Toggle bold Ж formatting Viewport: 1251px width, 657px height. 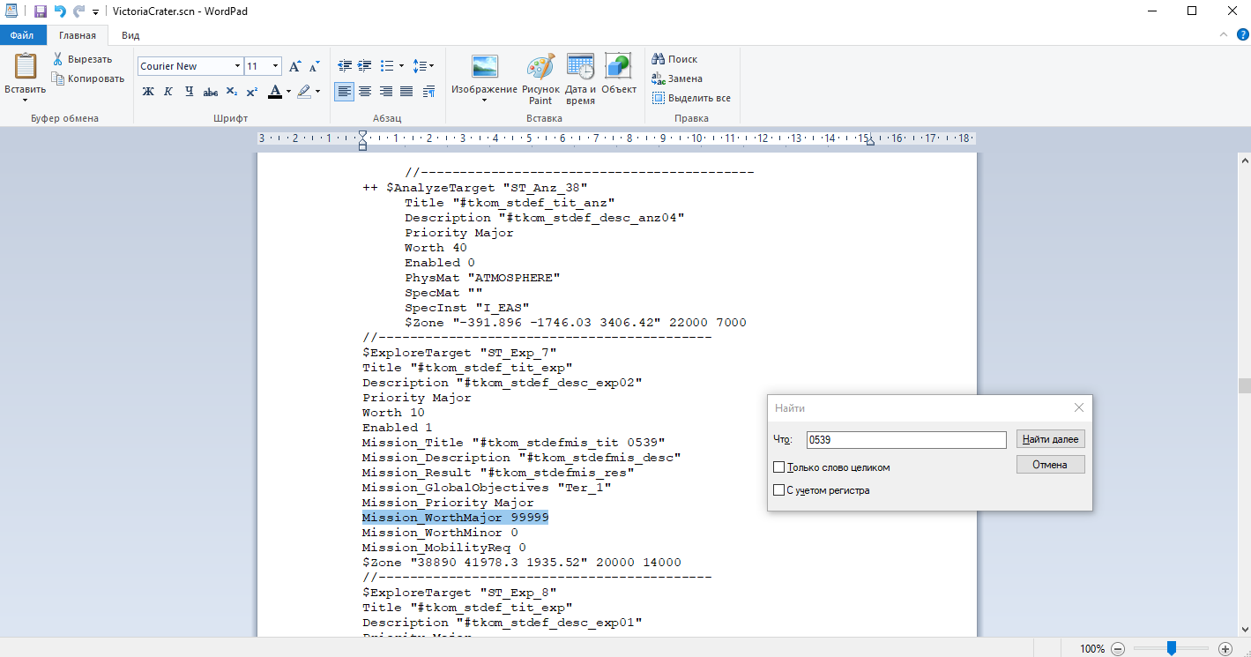click(x=148, y=91)
